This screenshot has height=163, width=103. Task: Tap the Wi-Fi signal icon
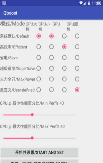click(x=81, y=3)
